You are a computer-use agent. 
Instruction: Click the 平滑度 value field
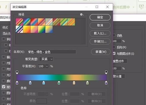click(41, 66)
